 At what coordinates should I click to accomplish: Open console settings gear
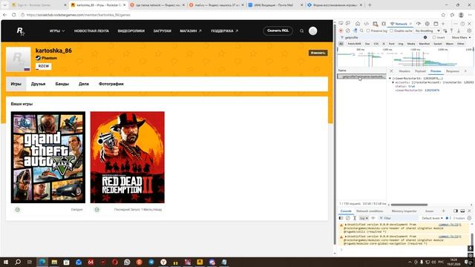[x=469, y=218]
